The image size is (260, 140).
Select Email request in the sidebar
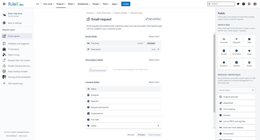(x=17, y=36)
